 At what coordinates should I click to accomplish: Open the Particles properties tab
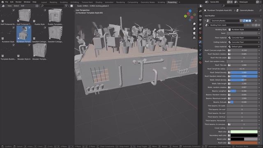pyautogui.click(x=200, y=46)
